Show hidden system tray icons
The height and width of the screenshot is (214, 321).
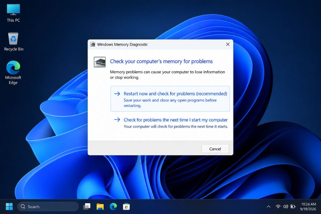point(269,207)
